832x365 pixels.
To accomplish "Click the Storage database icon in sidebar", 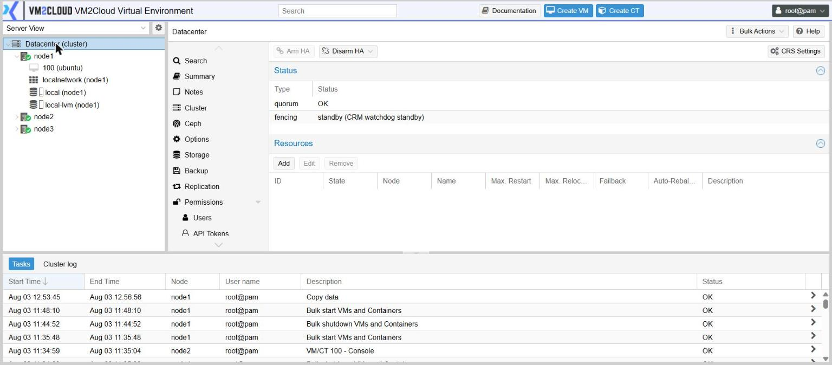I will (177, 155).
